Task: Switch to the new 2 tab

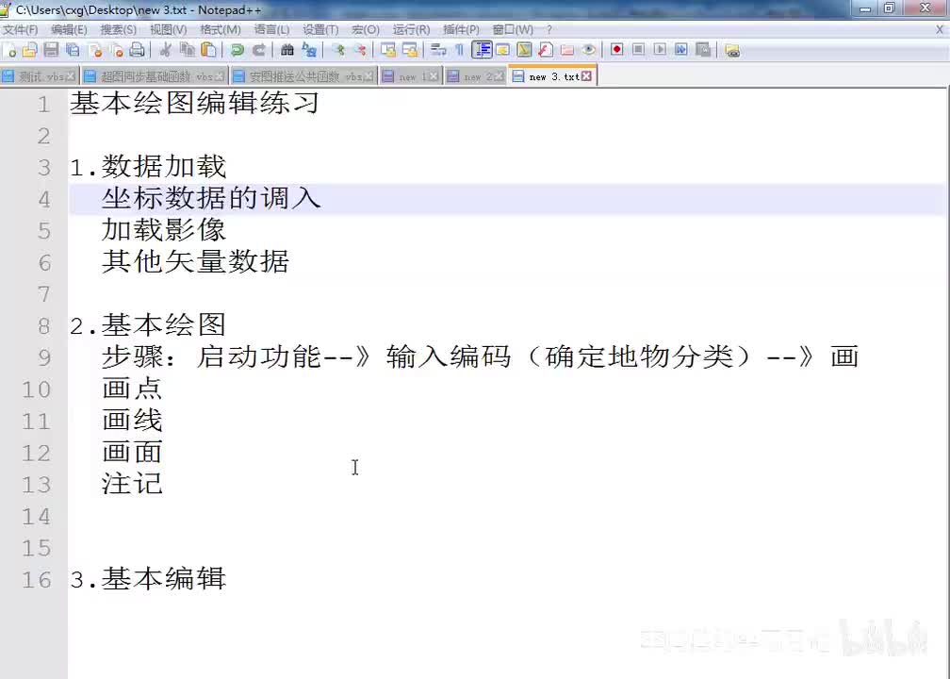Action: 476,76
